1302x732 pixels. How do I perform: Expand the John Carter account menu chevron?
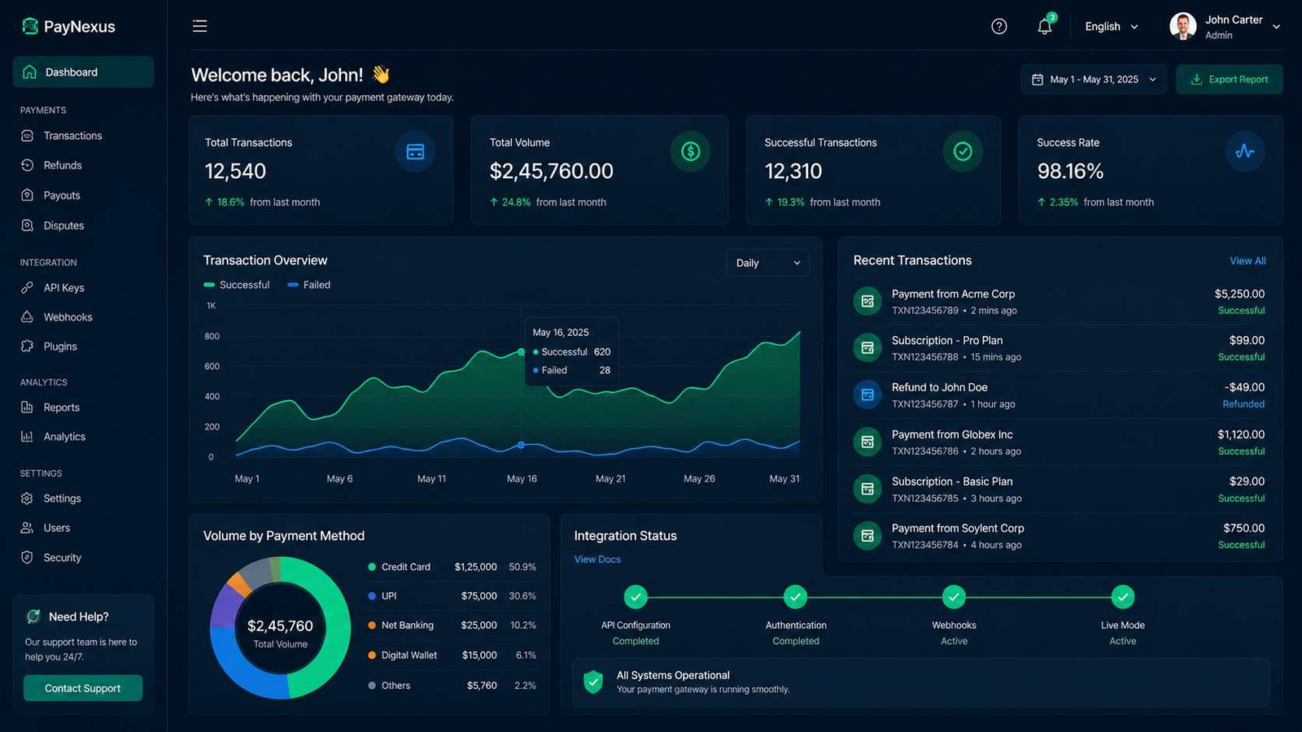[x=1276, y=27]
